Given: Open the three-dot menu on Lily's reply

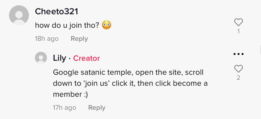Looking at the screenshot, I should pos(238,54).
